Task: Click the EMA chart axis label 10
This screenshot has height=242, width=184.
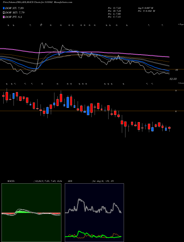Action: [176, 70]
